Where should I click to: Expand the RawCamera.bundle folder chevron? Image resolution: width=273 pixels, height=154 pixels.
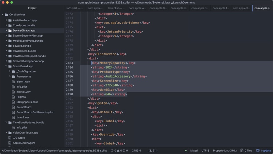6,51
